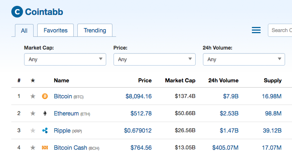Click Ethereum price $512.78

point(141,113)
